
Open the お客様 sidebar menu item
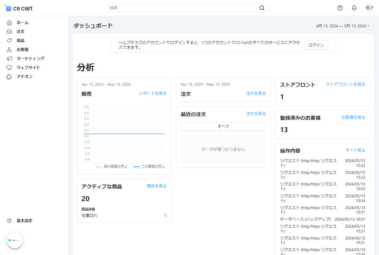[x=22, y=50]
